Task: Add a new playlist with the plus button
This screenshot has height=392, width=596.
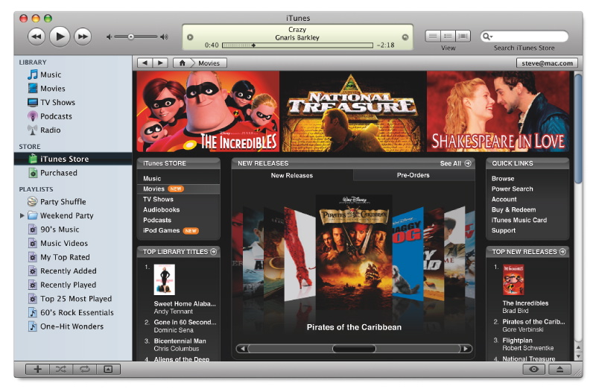Action: pyautogui.click(x=37, y=369)
